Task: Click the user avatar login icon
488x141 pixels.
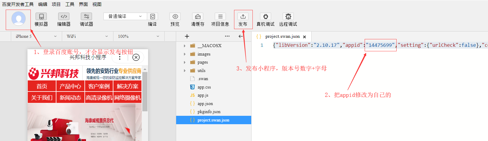Action: [18, 19]
